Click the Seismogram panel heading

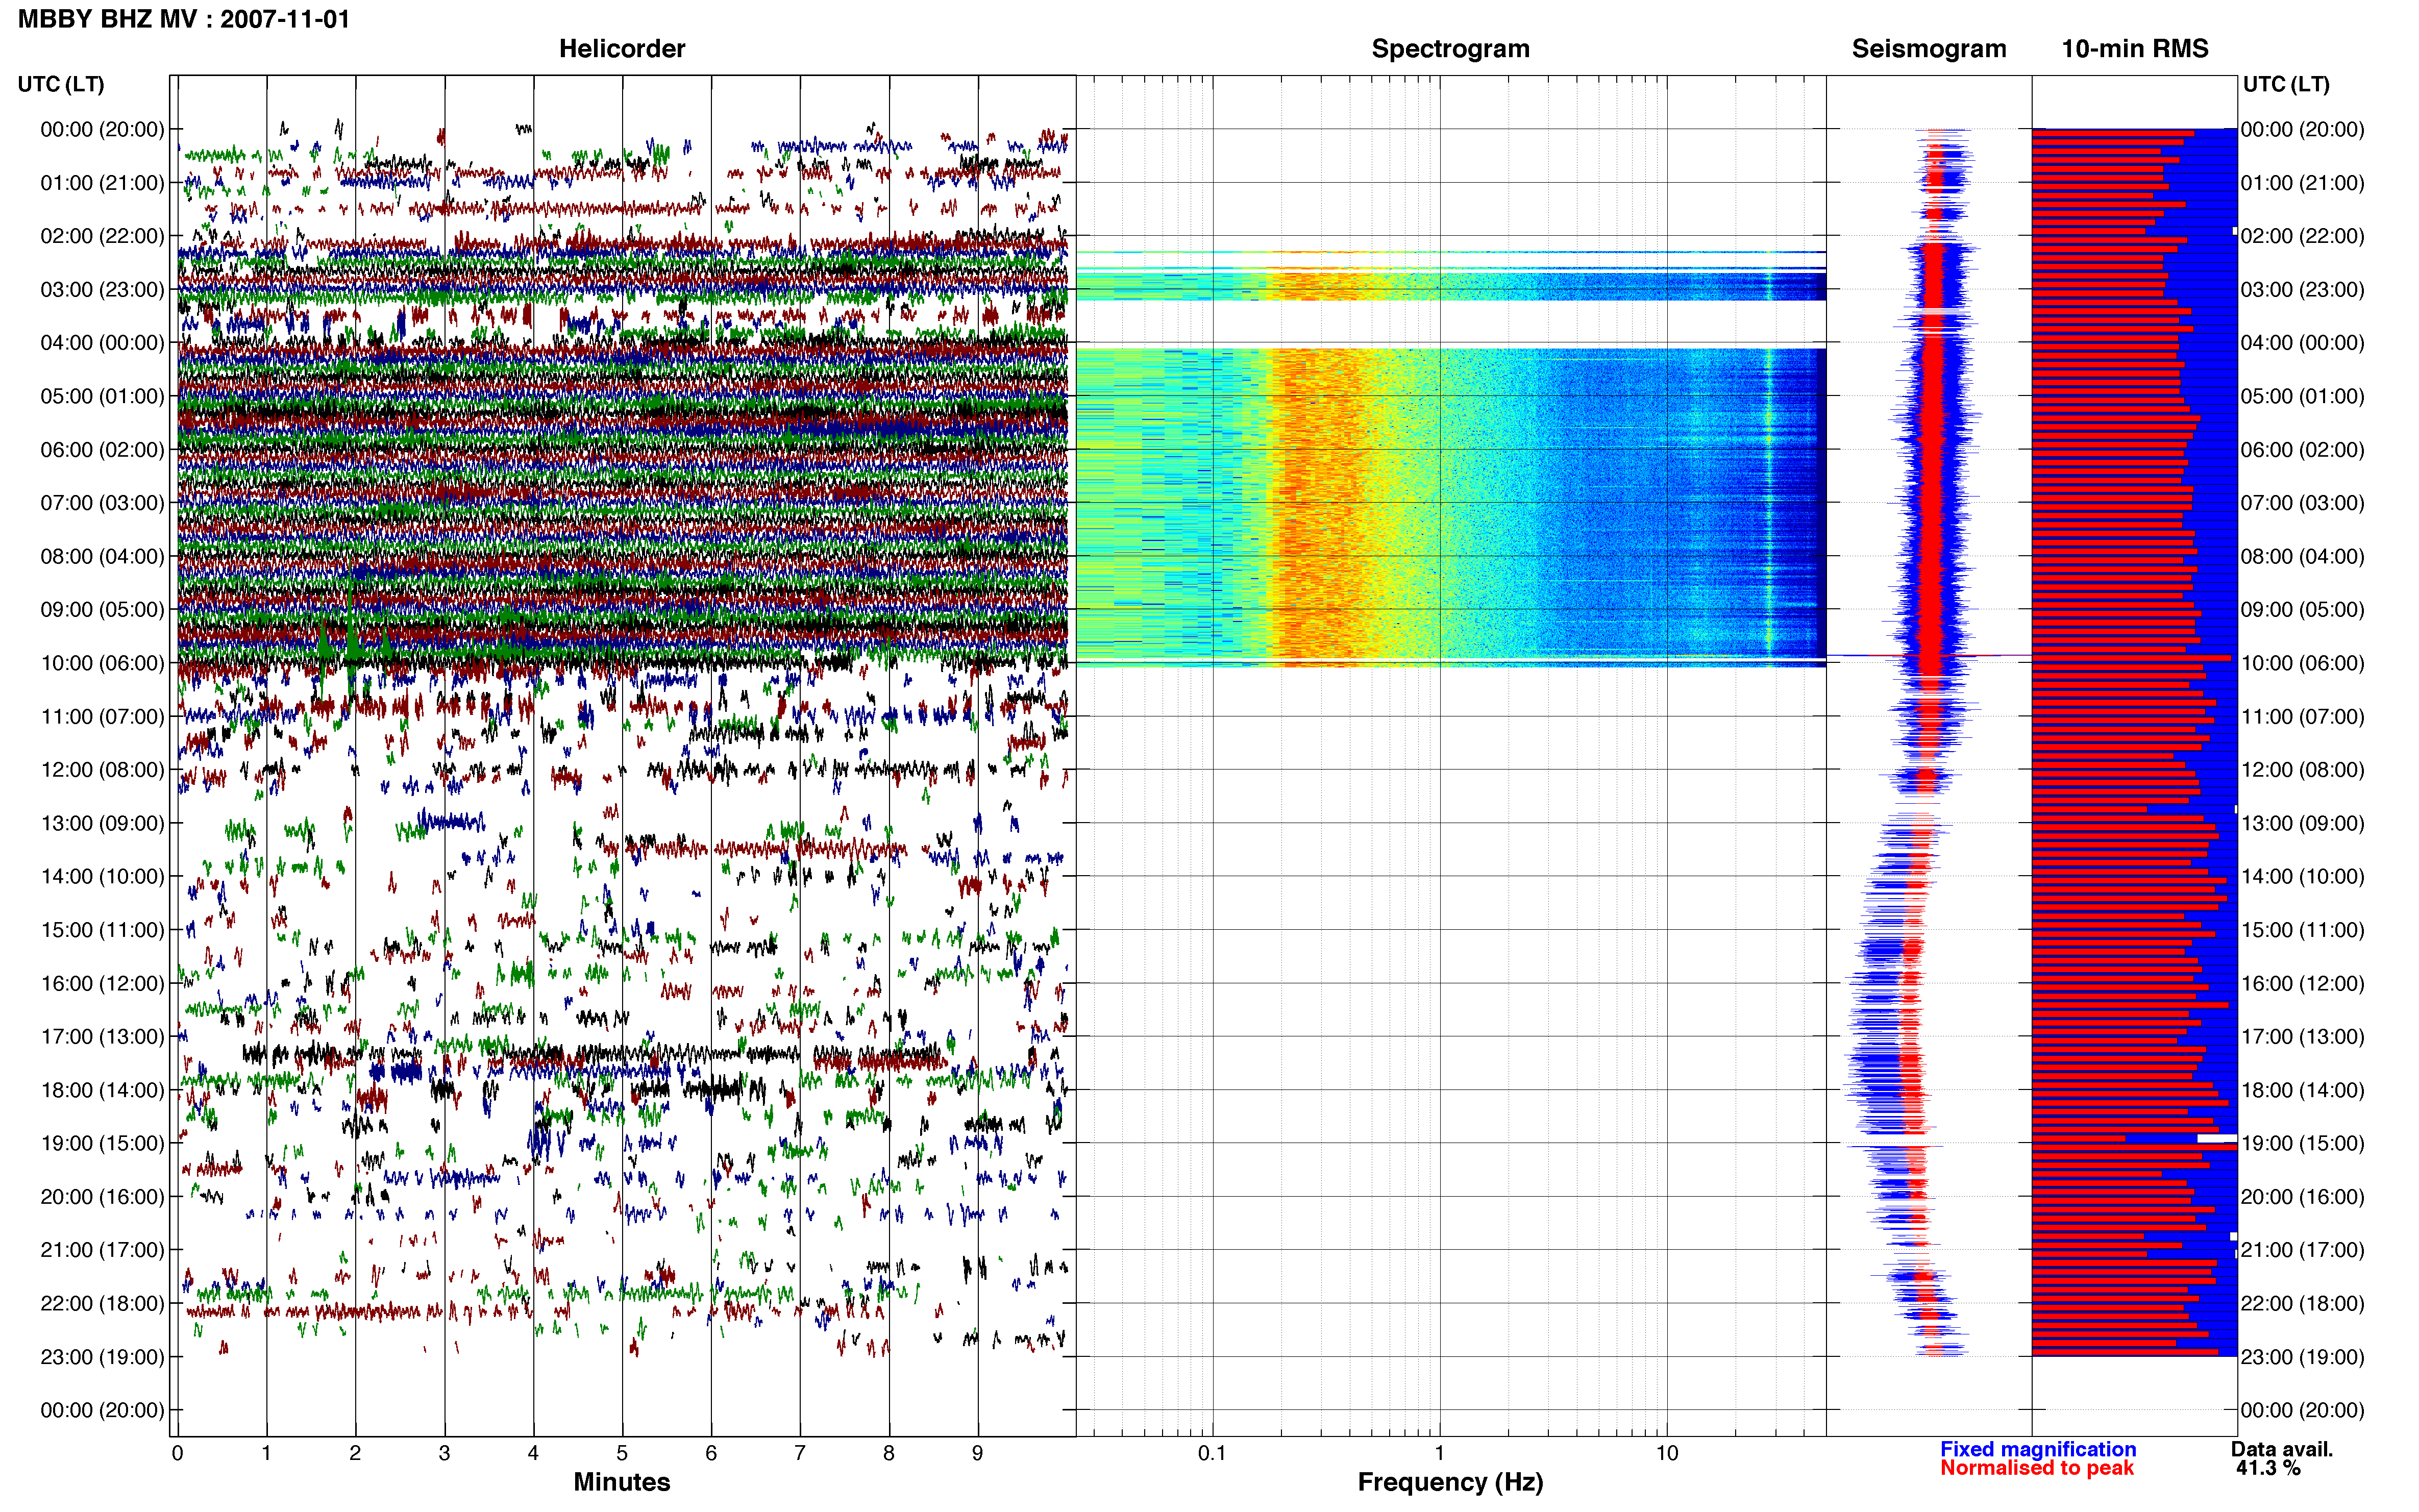click(x=1929, y=49)
